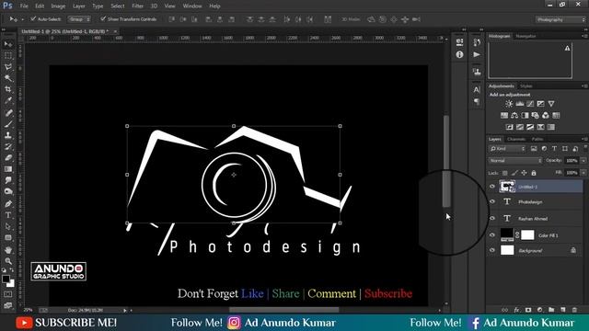The image size is (589, 331).
Task: Select the Rectangular Marquee tool
Action: click(8, 55)
